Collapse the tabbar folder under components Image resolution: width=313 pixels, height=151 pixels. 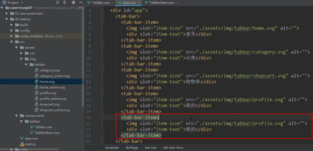click(x=21, y=121)
